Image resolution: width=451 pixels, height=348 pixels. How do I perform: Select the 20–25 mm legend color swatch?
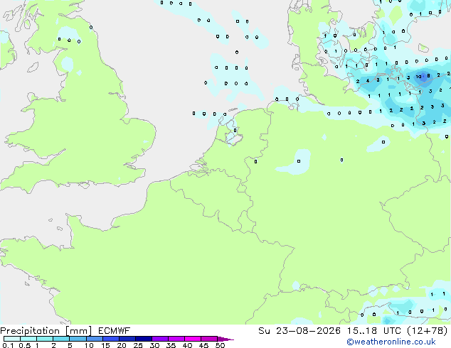coord(127,339)
